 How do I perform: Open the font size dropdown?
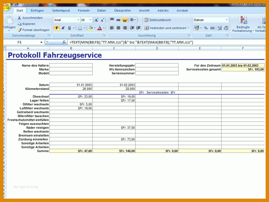point(90,20)
